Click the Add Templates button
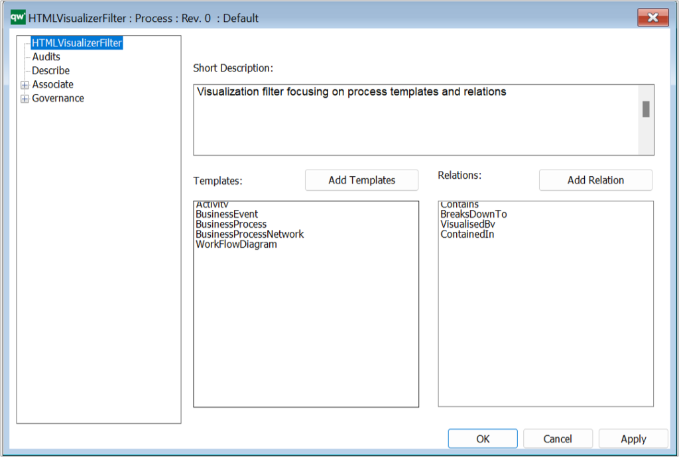 (361, 179)
